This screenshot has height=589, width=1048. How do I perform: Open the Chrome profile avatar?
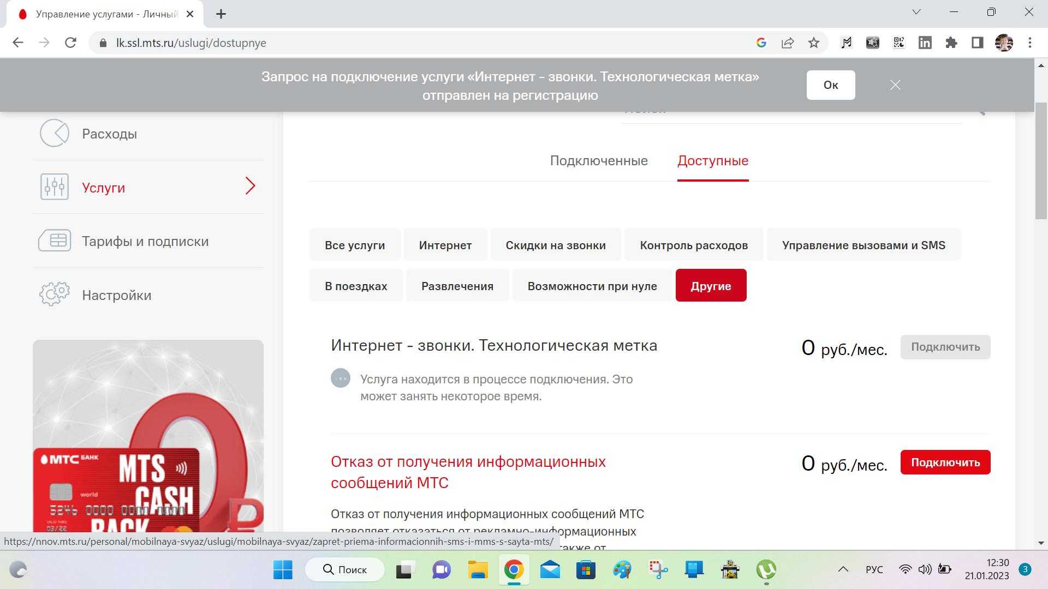(1004, 43)
